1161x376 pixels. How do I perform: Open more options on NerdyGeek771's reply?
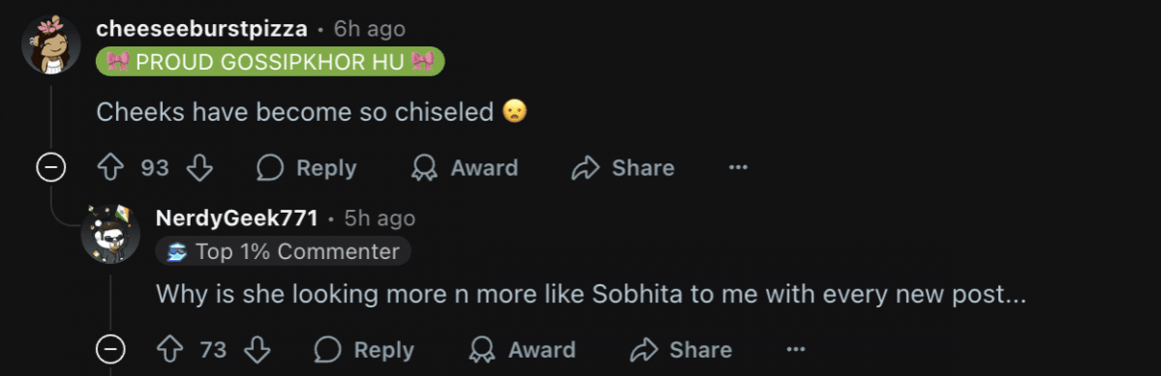[x=795, y=349]
